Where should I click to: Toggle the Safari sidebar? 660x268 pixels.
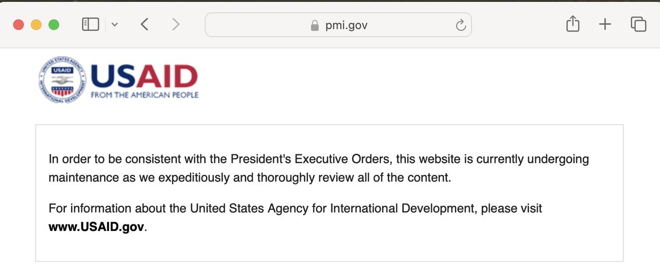(x=90, y=24)
